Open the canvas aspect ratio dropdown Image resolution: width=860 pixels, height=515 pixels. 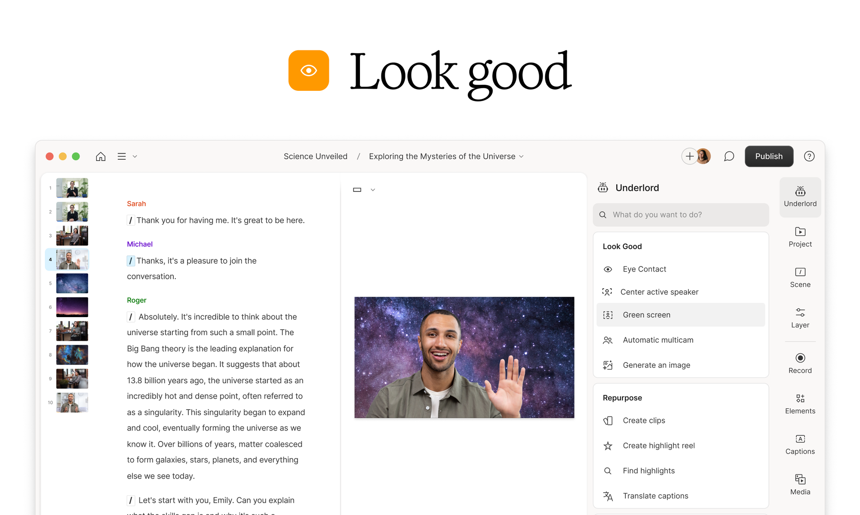coord(372,190)
